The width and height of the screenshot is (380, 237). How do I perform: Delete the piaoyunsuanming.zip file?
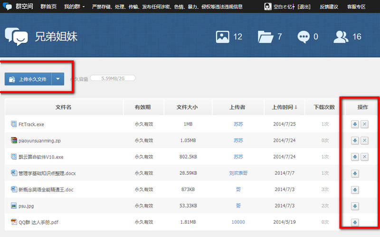(x=364, y=141)
